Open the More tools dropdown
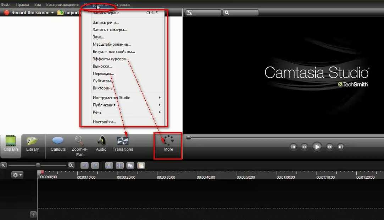The height and width of the screenshot is (220, 384). pyautogui.click(x=168, y=144)
